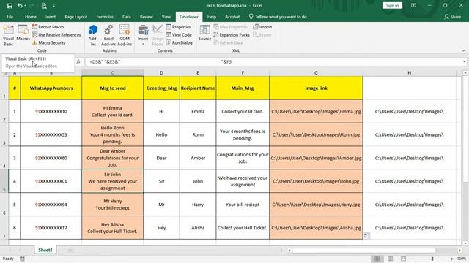Image resolution: width=469 pixels, height=263 pixels.
Task: Switch to the View tab
Action: point(166,17)
